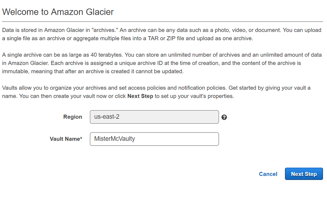Click the disabled Region field

[155, 117]
